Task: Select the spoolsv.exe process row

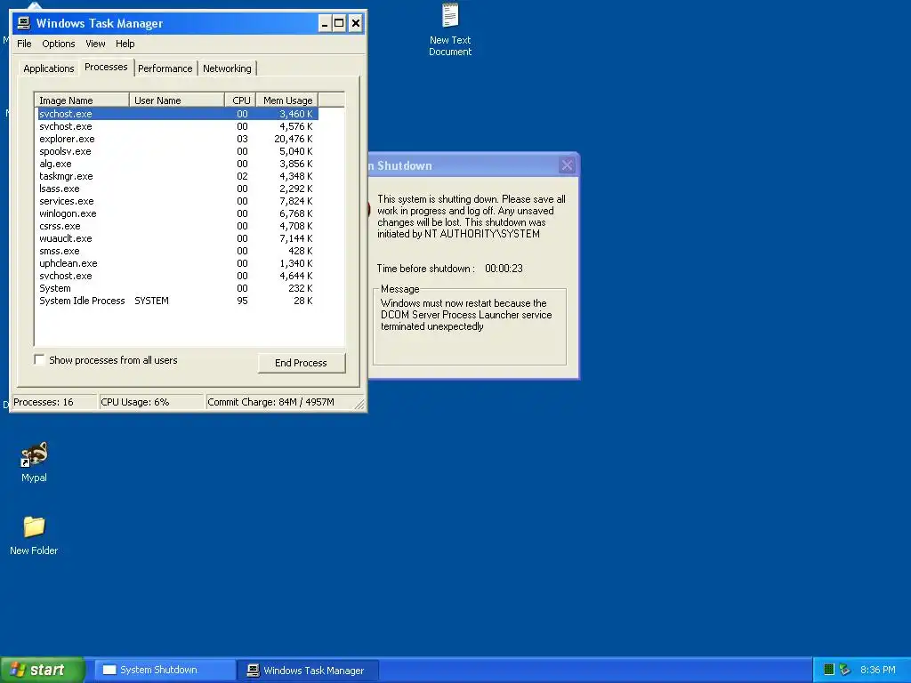Action: click(177, 151)
